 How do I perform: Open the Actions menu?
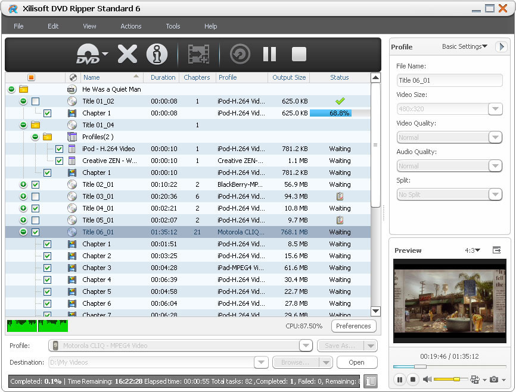(x=130, y=26)
